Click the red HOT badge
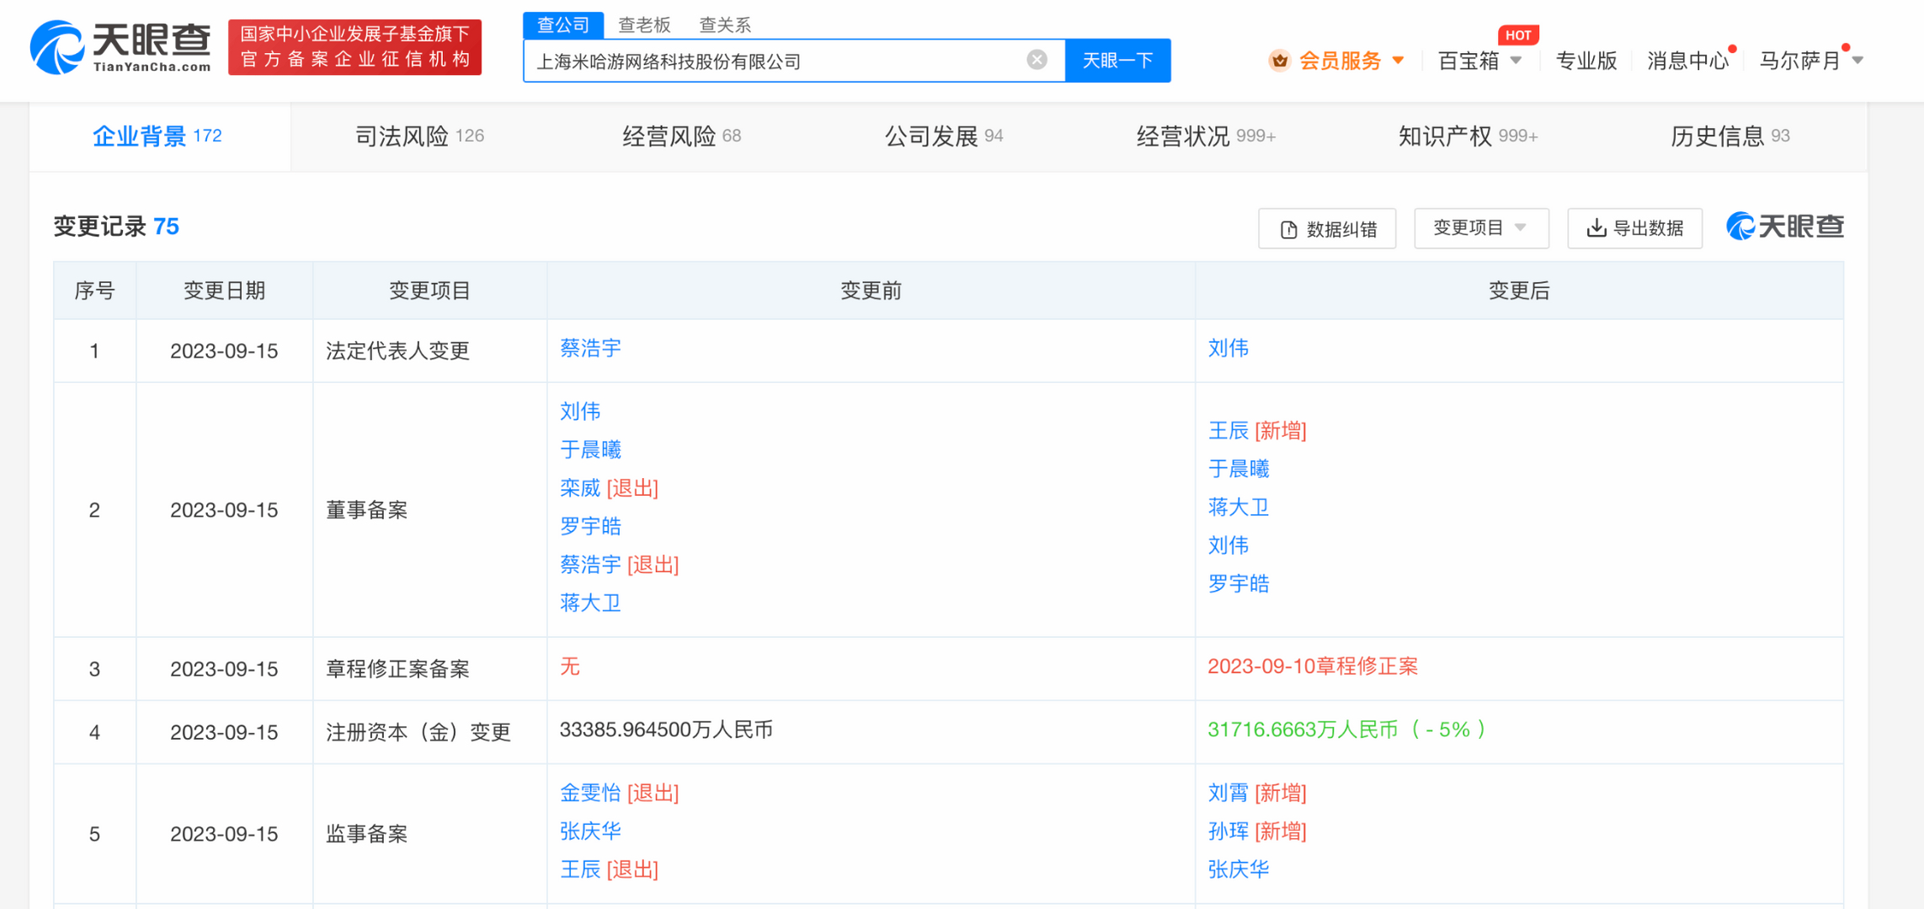 coord(1517,35)
